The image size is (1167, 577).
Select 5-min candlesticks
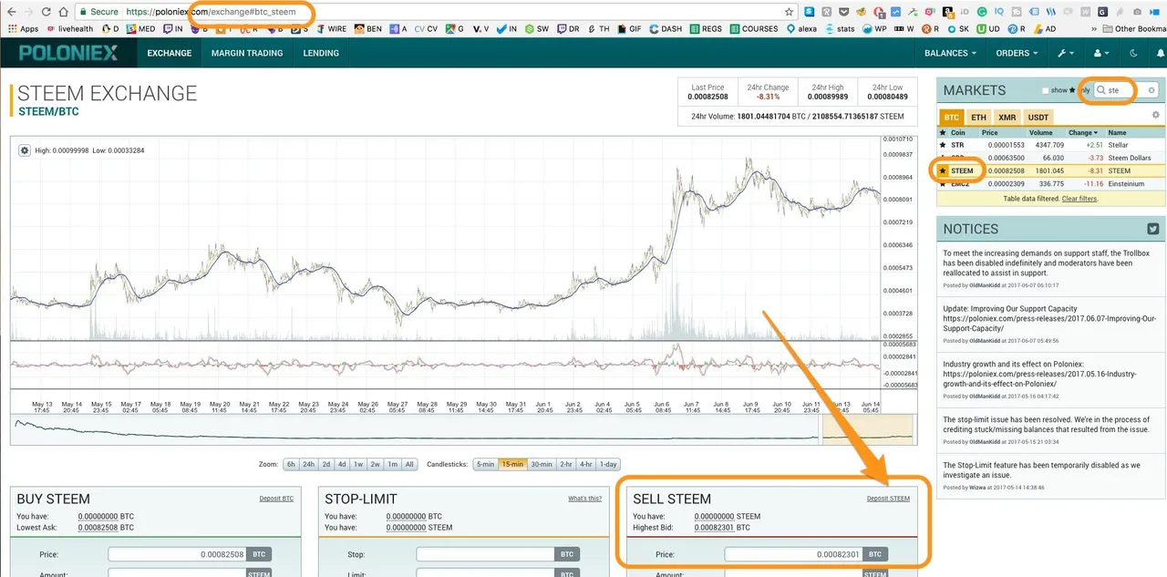click(485, 464)
